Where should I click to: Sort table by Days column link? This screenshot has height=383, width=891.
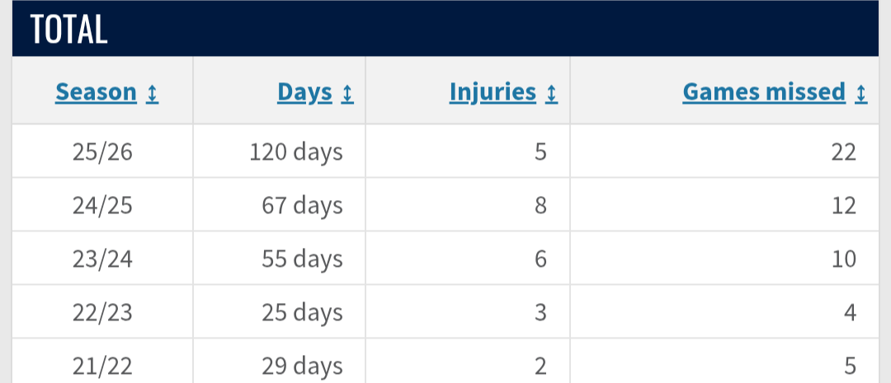click(304, 92)
